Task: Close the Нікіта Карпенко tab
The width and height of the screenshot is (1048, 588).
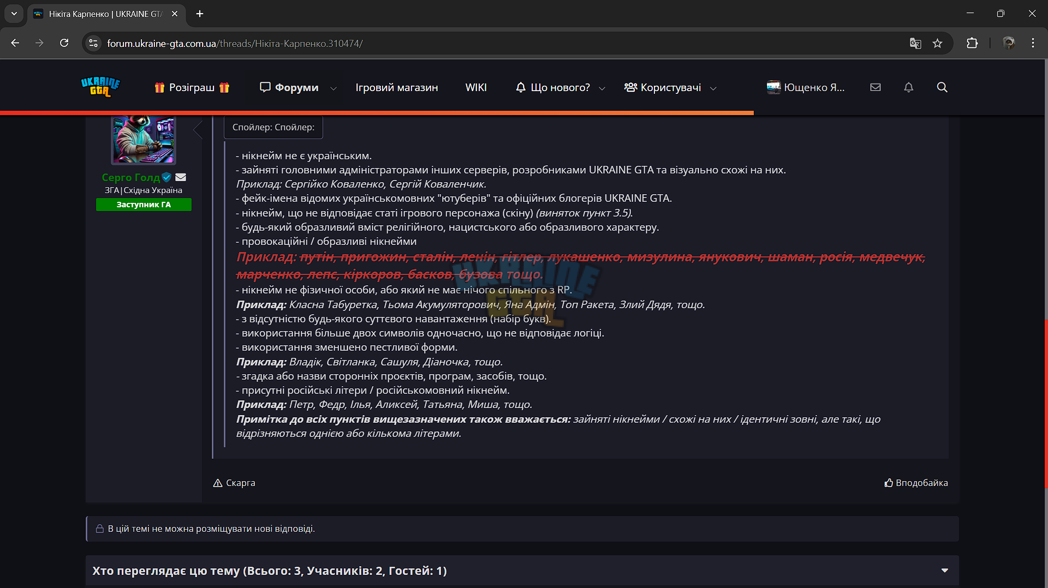Action: 175,14
